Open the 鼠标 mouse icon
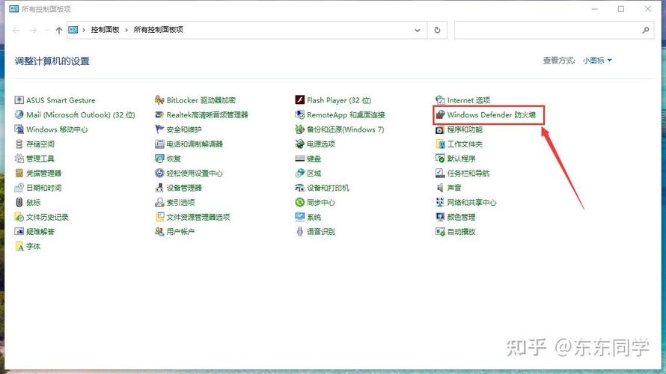The image size is (666, 374). click(x=19, y=203)
